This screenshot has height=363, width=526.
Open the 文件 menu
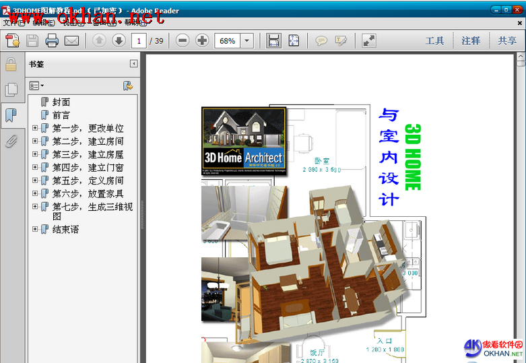click(x=13, y=23)
